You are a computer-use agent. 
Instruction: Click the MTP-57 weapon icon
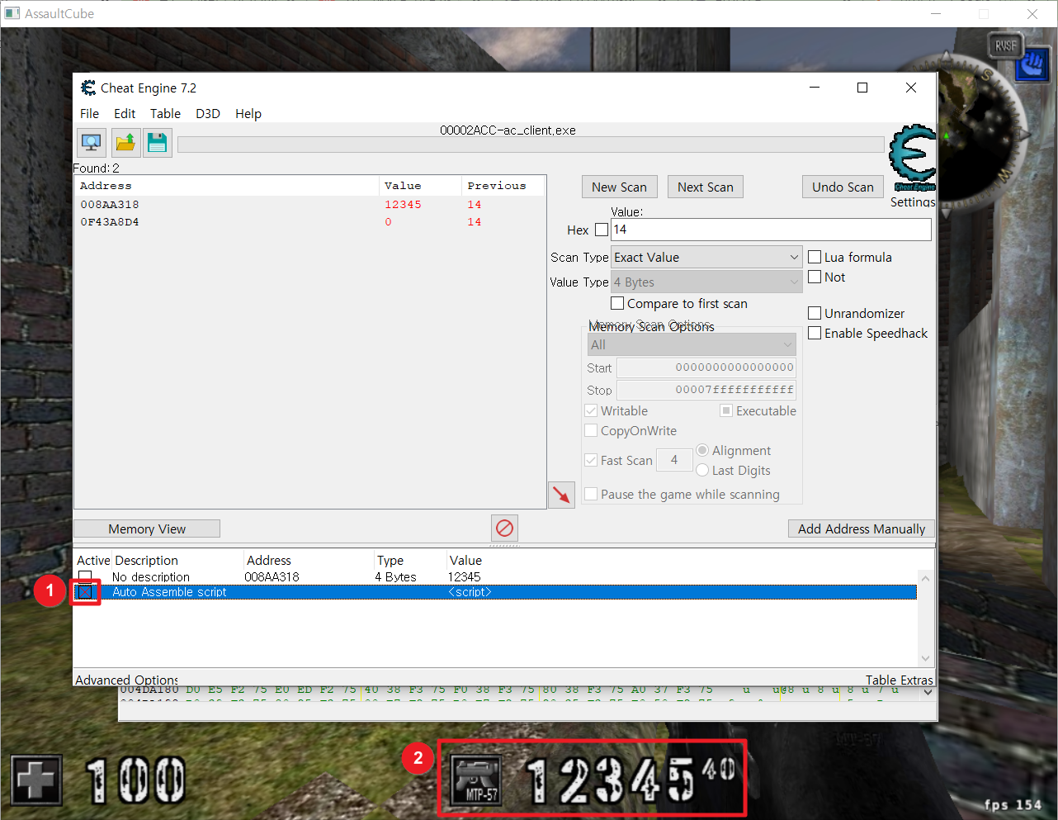point(478,781)
